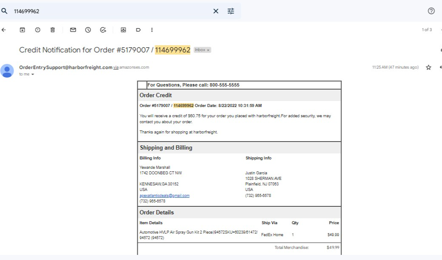Click 'KENNESAW,GA 30152' text

(x=159, y=184)
